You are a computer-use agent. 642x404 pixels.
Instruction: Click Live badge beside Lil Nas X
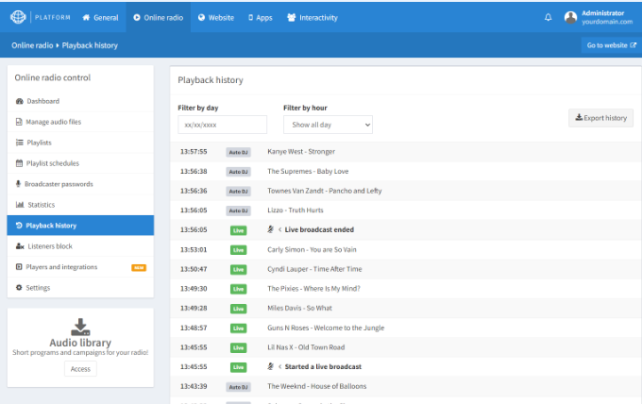tap(238, 348)
